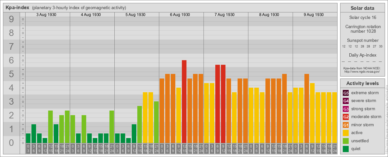Viewport: 388px width, 157px height.
Task: Click the 'moderate storm' legend label
Action: (x=366, y=117)
